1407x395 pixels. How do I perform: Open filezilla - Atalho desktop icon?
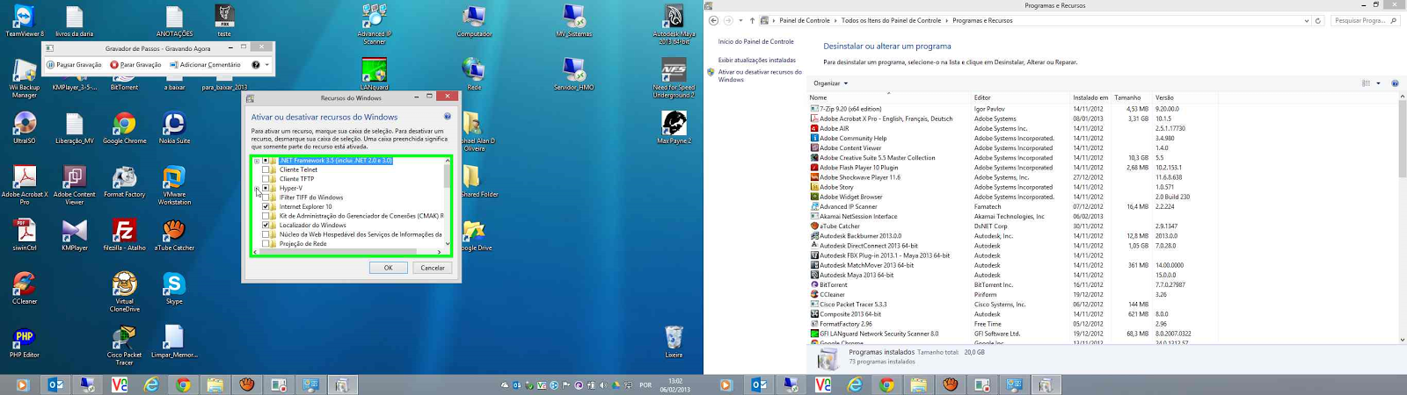point(124,235)
